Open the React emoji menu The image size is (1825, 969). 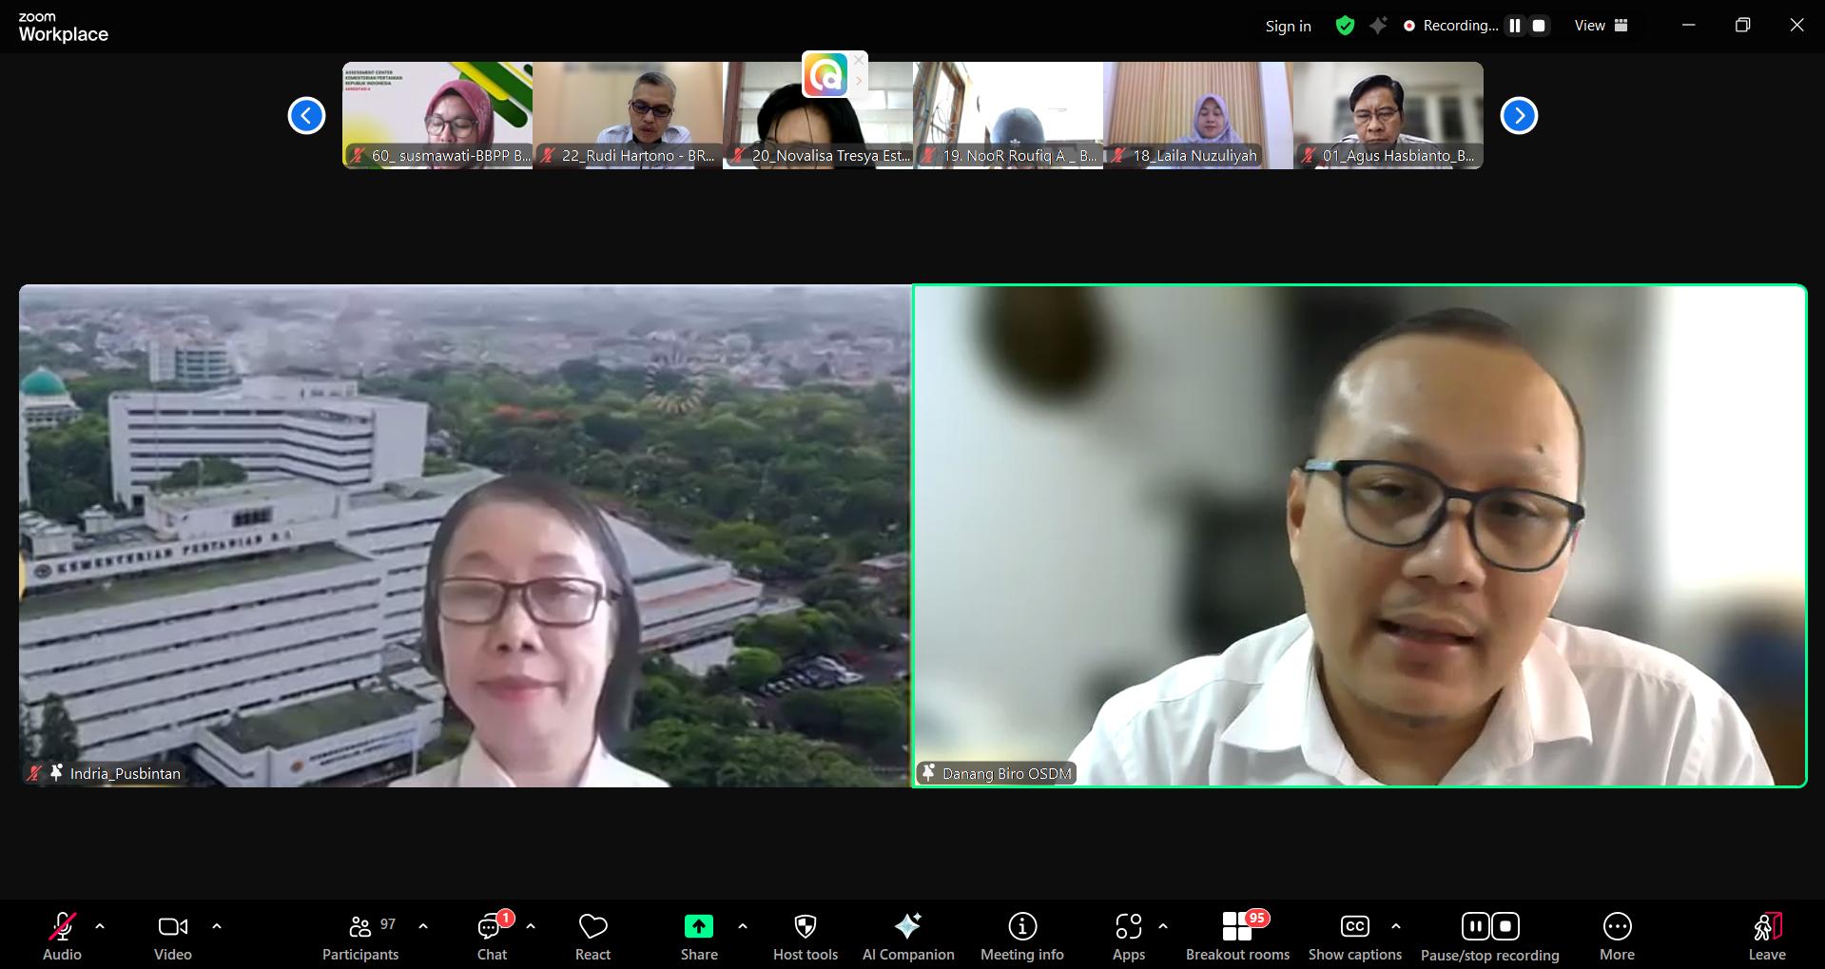(x=592, y=936)
